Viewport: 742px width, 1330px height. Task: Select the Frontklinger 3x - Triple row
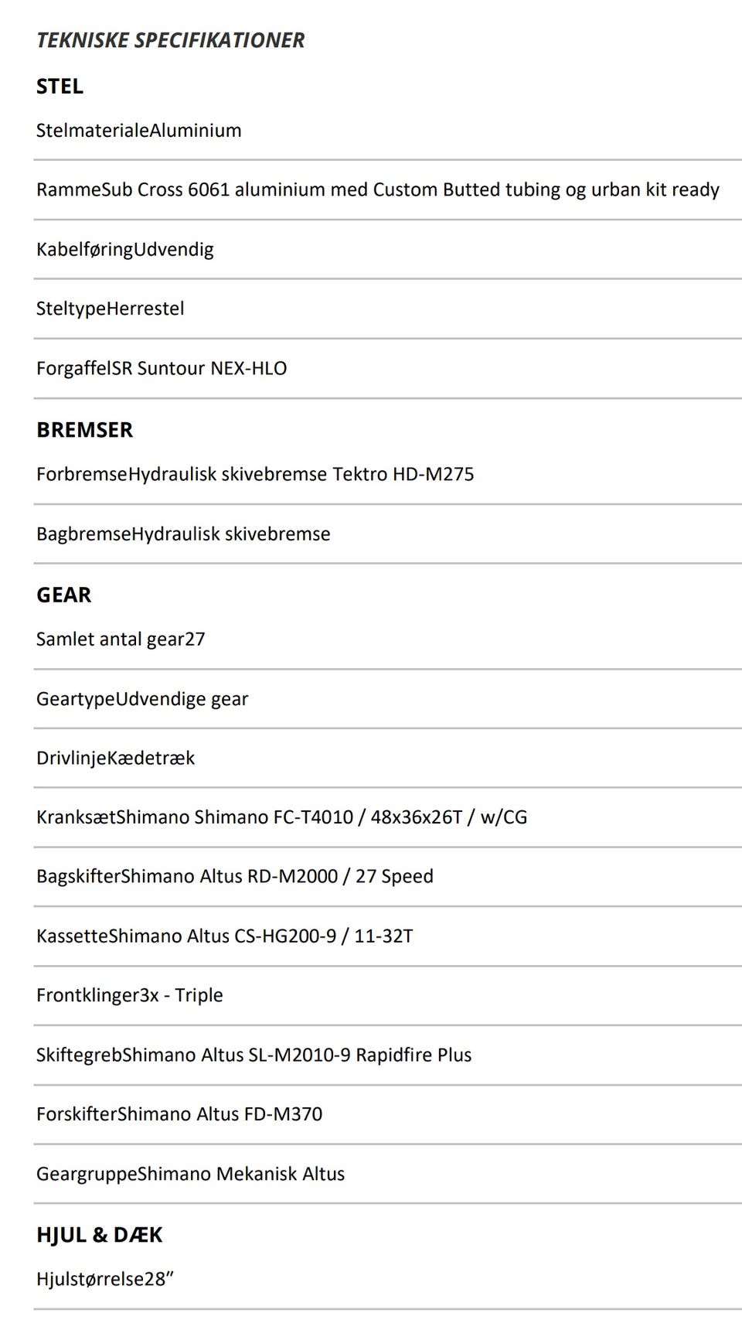tap(130, 995)
